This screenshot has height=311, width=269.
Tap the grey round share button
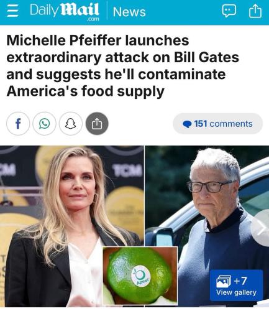pos(97,124)
